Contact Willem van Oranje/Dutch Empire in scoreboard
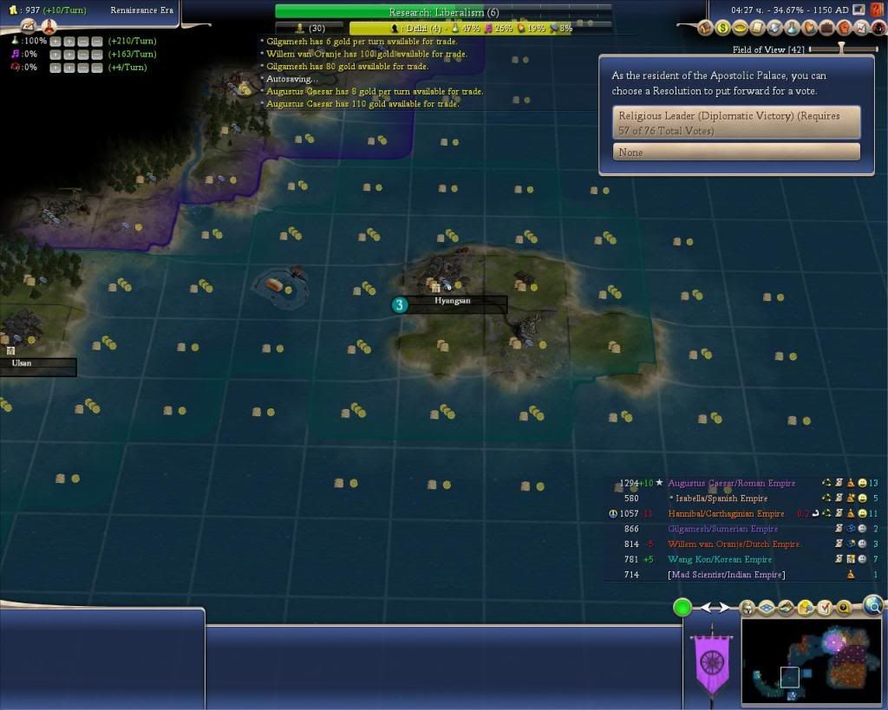The width and height of the screenshot is (888, 710). pyautogui.click(x=734, y=544)
